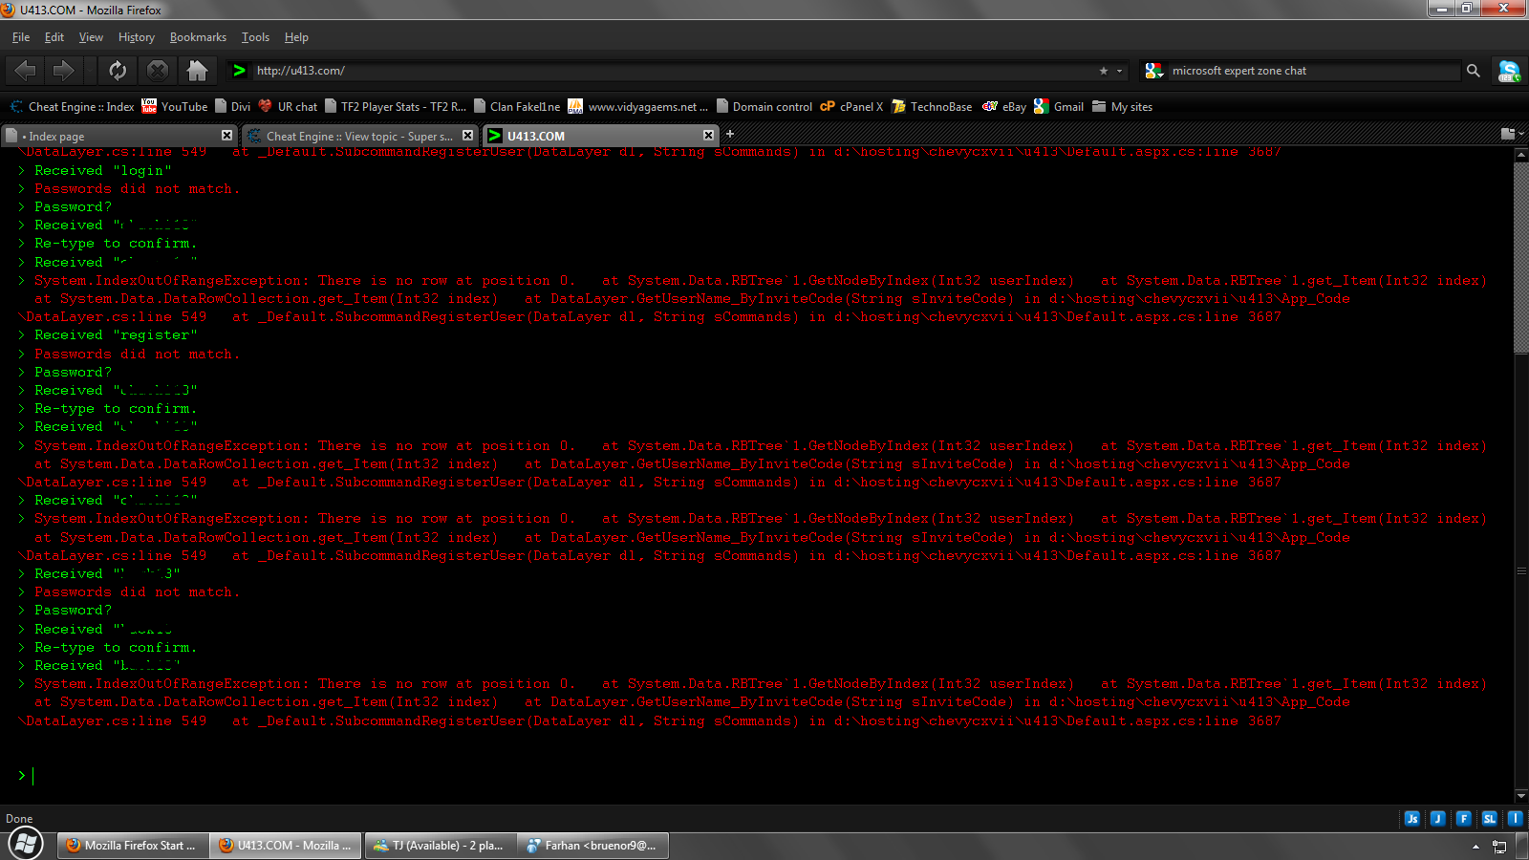Open a new tab with the plus button
Screen dimensions: 1529x860
coord(730,135)
